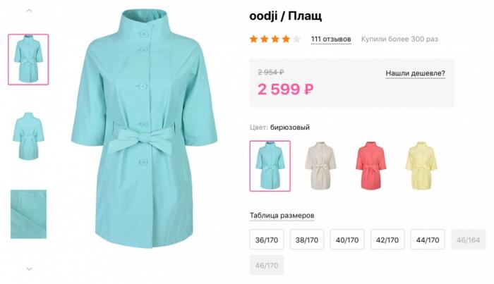Click the main turquoise coat image

point(143,130)
